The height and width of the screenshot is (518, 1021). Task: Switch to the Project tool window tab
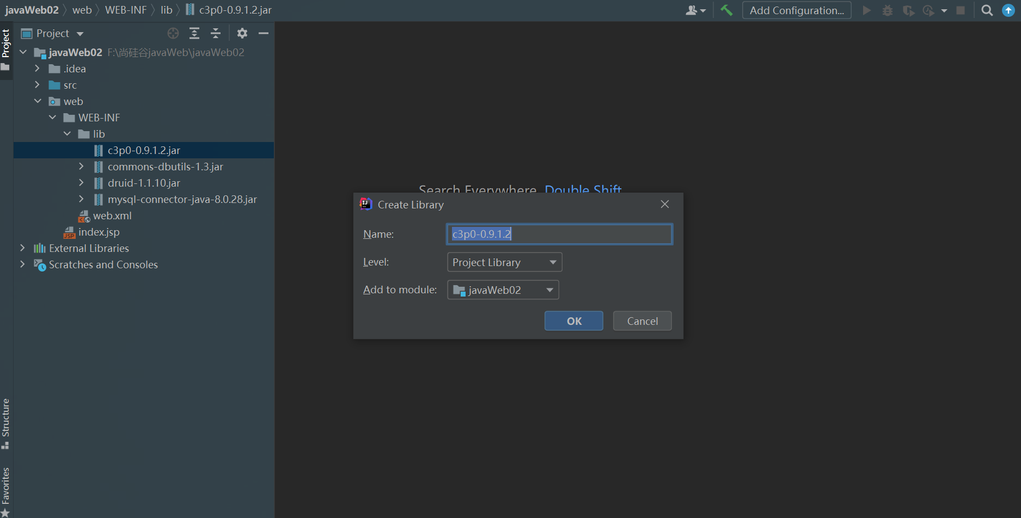6,50
